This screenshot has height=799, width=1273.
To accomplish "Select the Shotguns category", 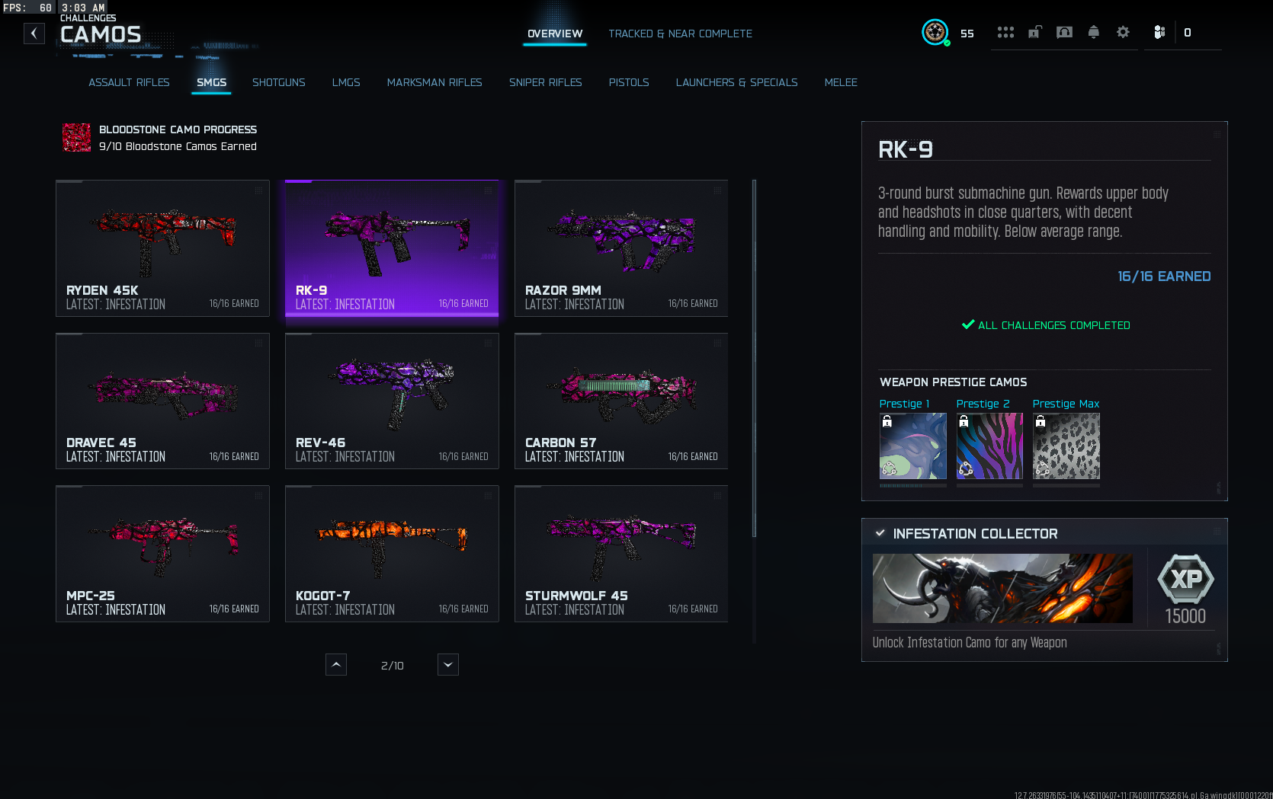I will (x=278, y=82).
